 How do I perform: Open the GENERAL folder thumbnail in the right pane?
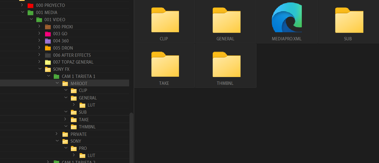(226, 20)
